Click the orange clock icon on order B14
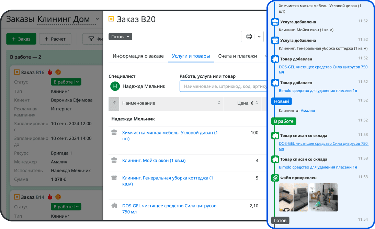The image size is (375, 229). [x=58, y=197]
